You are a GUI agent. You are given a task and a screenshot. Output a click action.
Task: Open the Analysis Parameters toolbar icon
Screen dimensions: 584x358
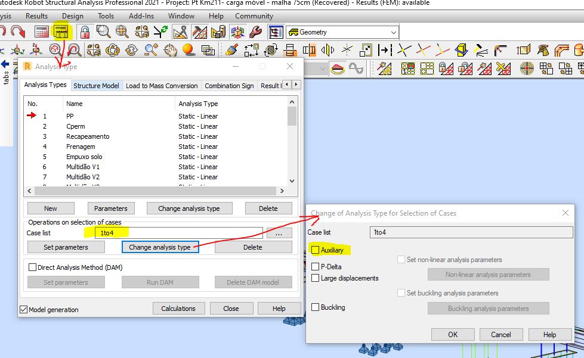[x=61, y=32]
